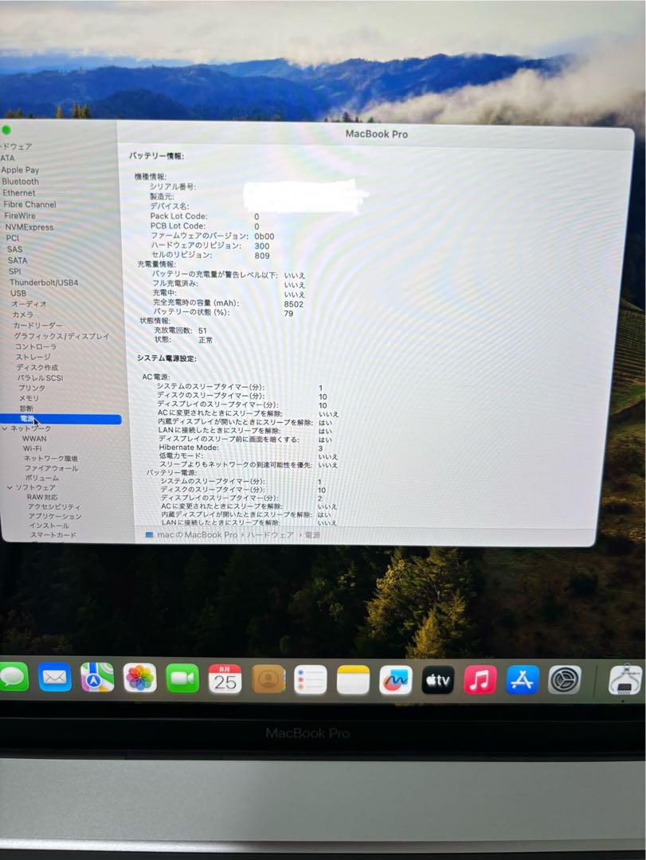The height and width of the screenshot is (860, 646).
Task: Select WWAN under ネットワーク
Action: (x=34, y=439)
